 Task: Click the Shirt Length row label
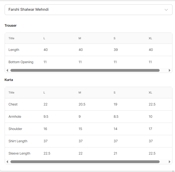(18, 141)
